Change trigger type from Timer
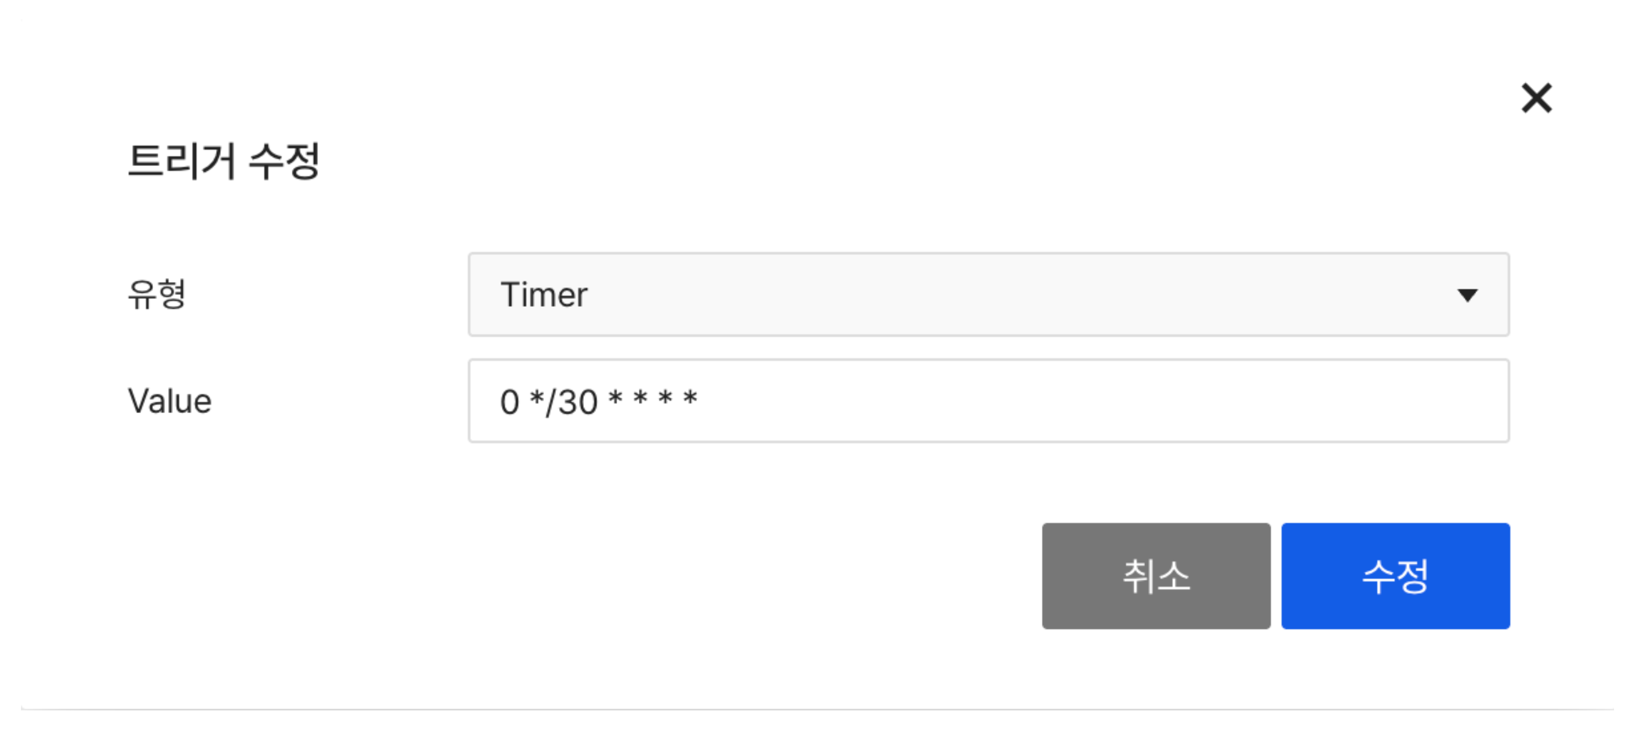The image size is (1635, 733). point(988,294)
